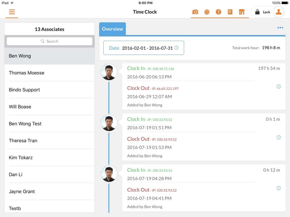Select associate Testb
290x217 pixels.
tap(50, 207)
